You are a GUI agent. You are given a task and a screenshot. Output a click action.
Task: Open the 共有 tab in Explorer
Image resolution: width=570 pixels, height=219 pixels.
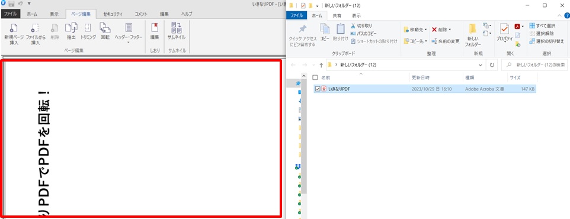pos(337,15)
